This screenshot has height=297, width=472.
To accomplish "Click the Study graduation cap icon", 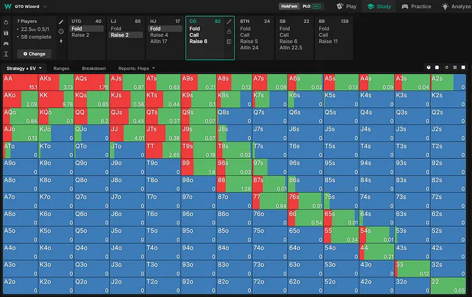I will (371, 6).
